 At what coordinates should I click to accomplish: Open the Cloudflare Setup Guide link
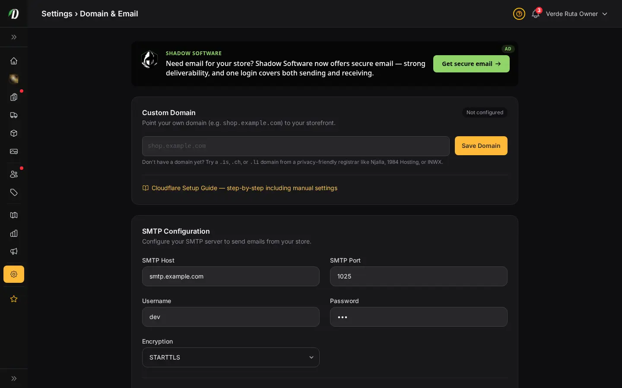click(x=244, y=188)
